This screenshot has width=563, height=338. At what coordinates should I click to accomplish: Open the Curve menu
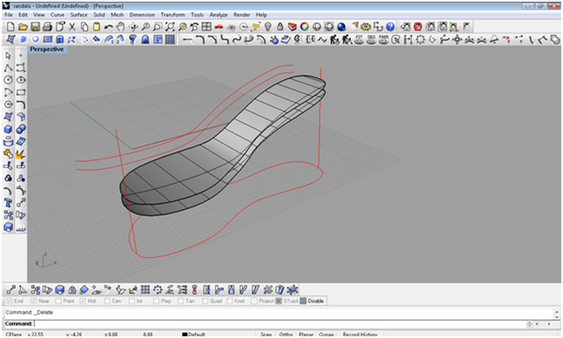pos(57,15)
